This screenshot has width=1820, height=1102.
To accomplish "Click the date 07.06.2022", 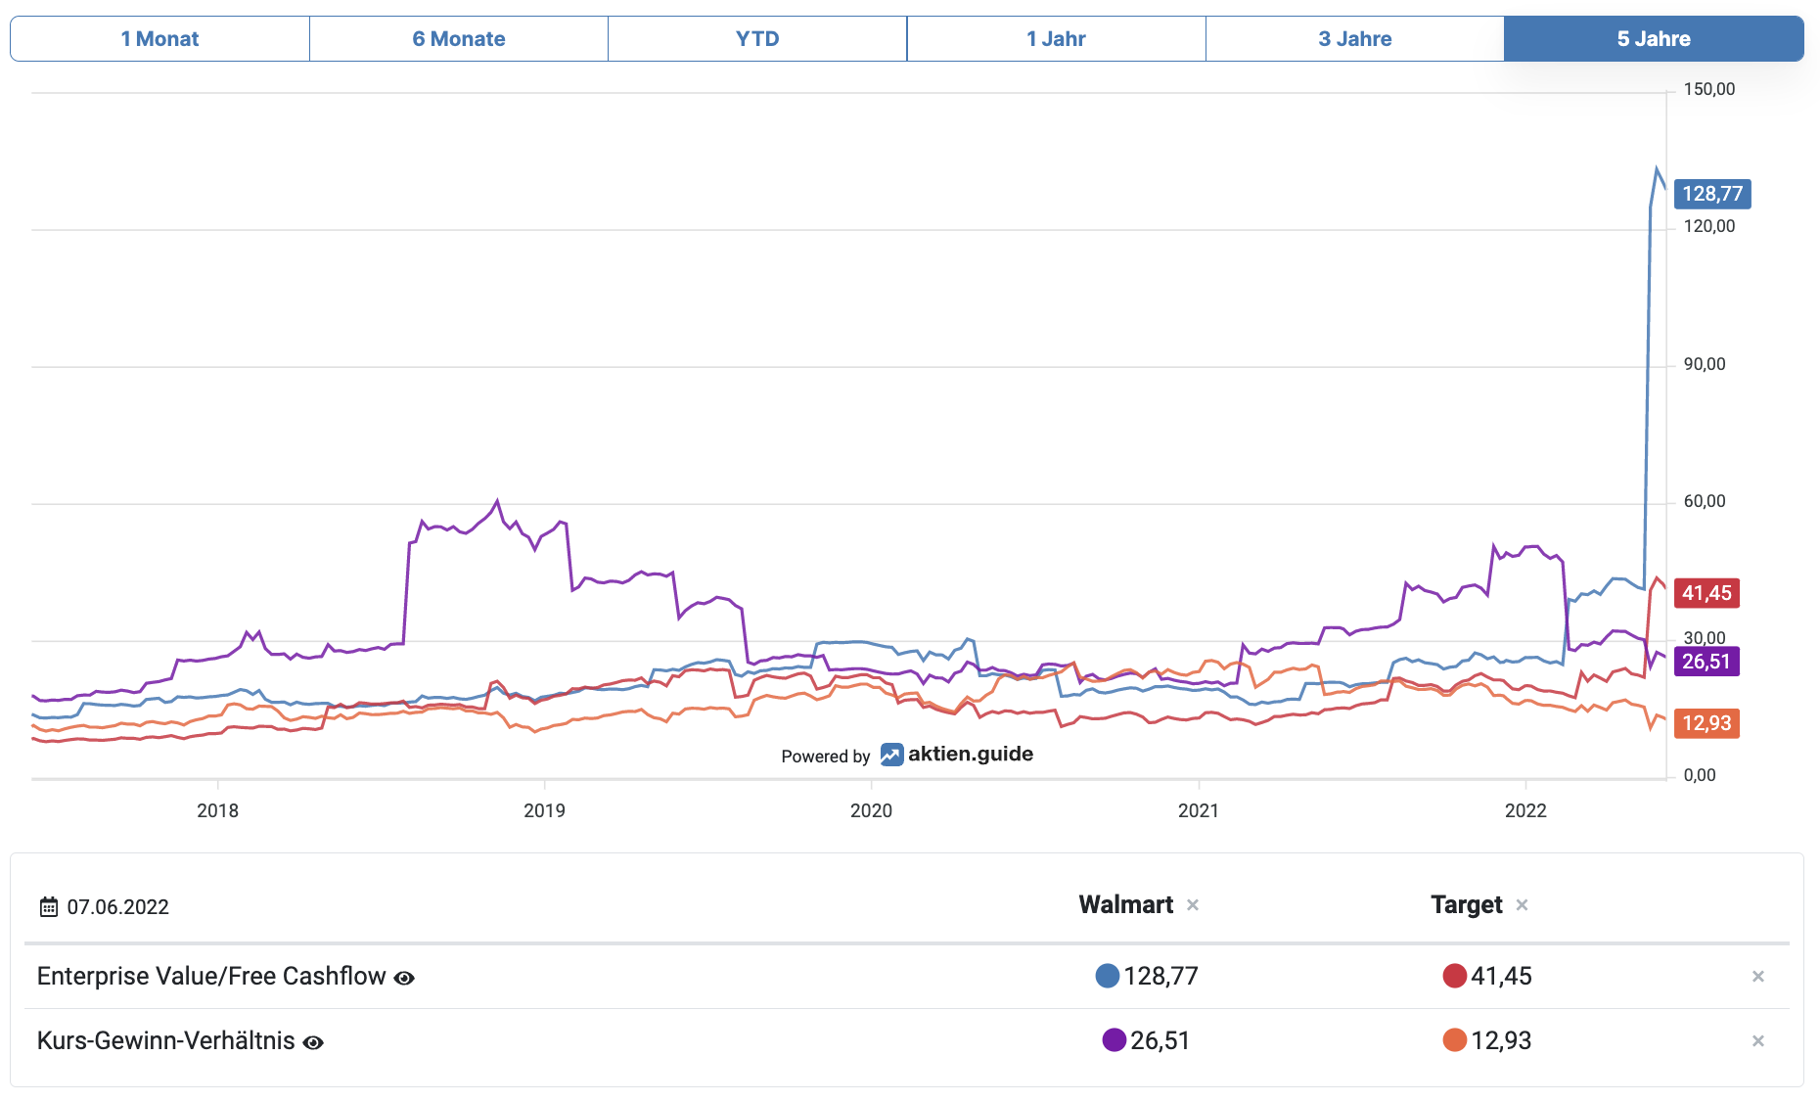I will [x=118, y=907].
